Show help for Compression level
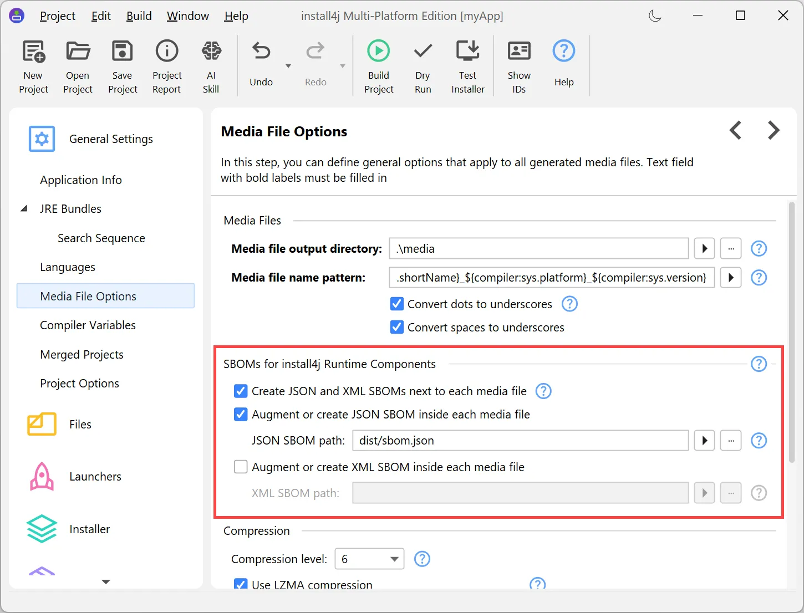 point(422,559)
